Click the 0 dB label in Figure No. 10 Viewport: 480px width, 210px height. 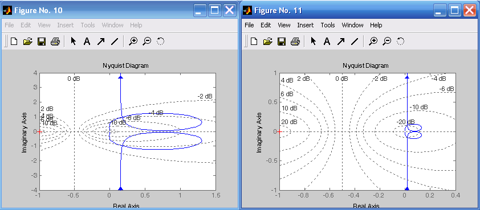click(74, 79)
